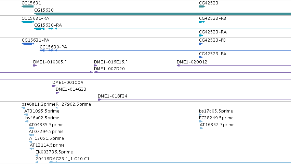Select the AT04335.5prime EST label
Image resolution: width=291 pixels, height=164 pixels.
(x=46, y=125)
